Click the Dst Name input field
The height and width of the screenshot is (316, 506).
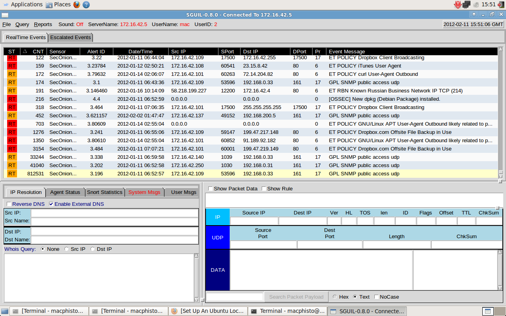tap(115, 240)
